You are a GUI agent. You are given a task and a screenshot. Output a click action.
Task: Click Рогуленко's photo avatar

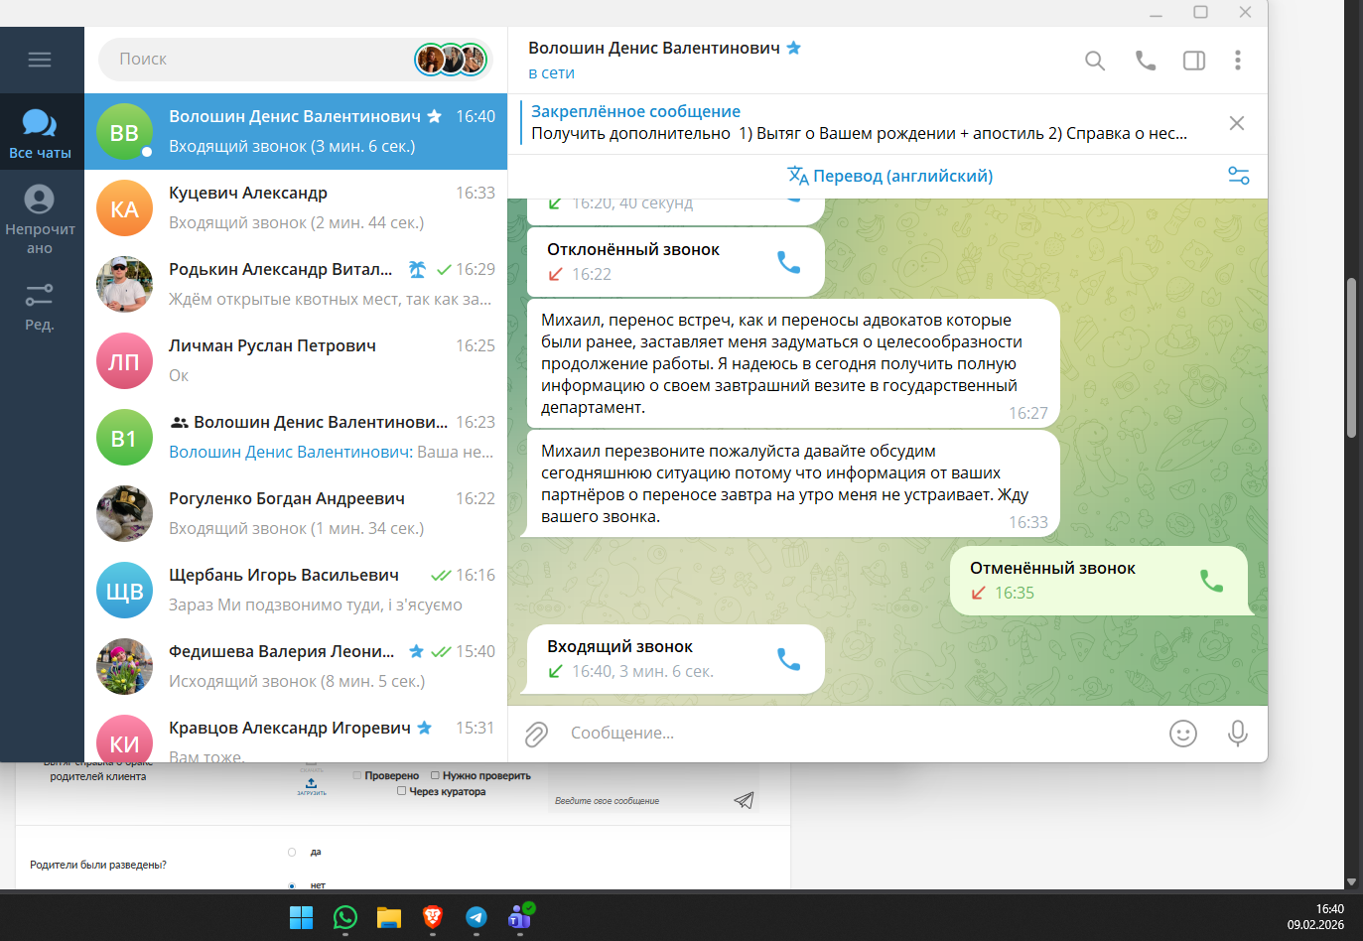coord(124,514)
